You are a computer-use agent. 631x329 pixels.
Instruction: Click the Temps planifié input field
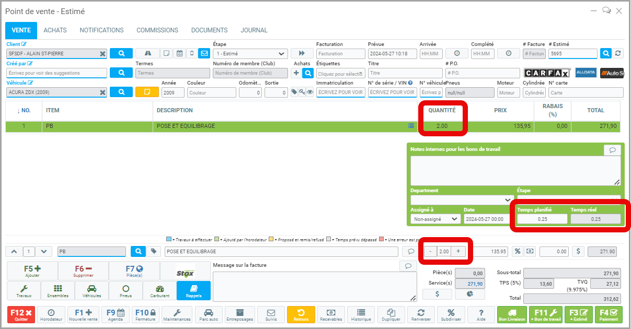coord(542,219)
